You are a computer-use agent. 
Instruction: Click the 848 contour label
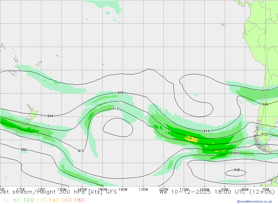[x=237, y=170]
